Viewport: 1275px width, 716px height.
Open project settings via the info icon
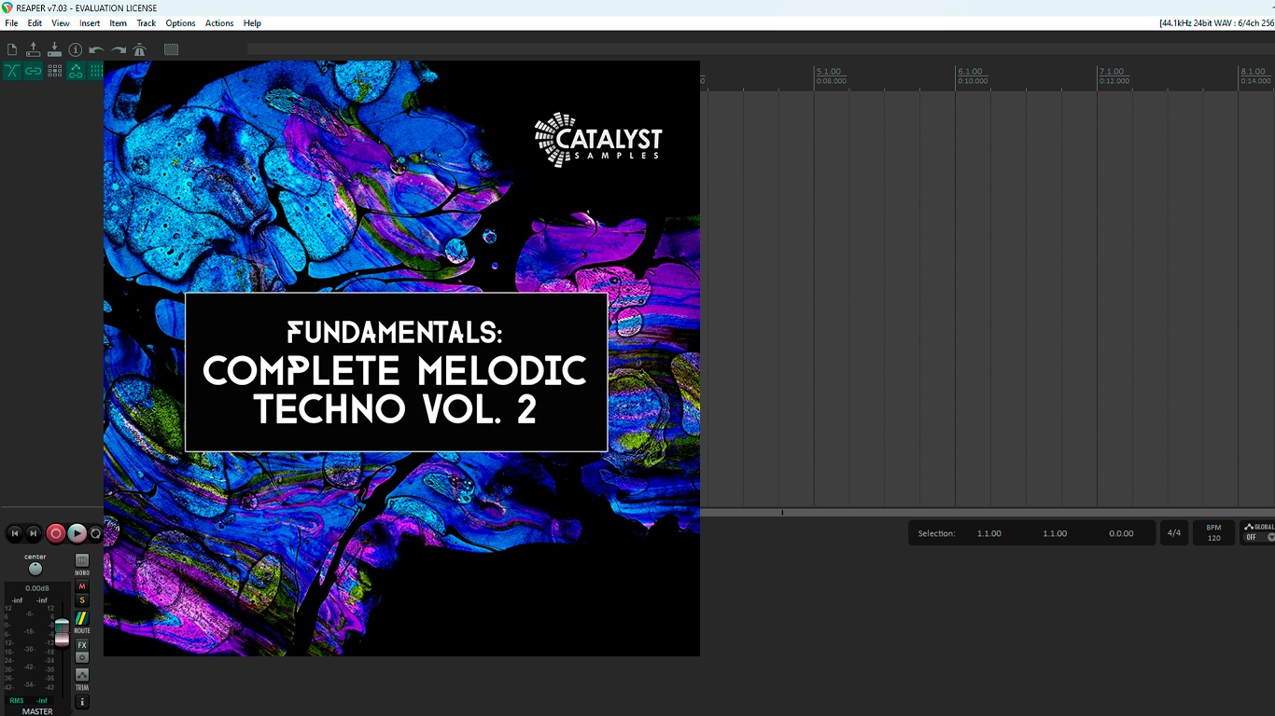click(76, 49)
